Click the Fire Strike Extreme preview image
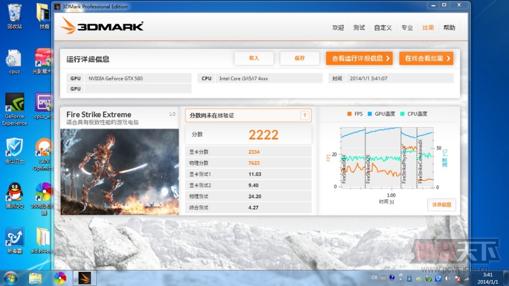509x286 pixels. pyautogui.click(x=119, y=172)
